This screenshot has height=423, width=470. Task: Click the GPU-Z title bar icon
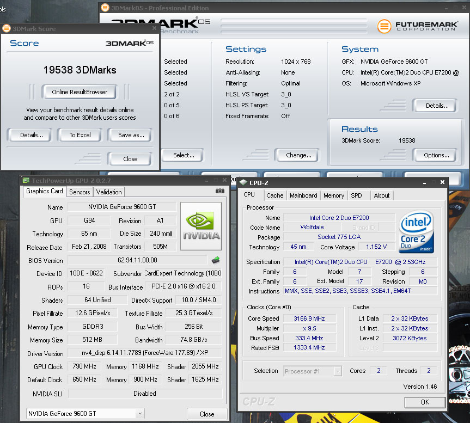pos(26,180)
